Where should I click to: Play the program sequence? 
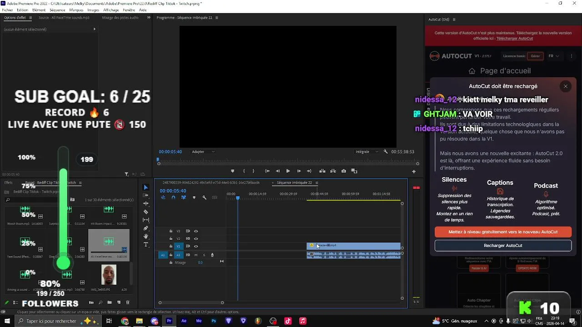288,171
